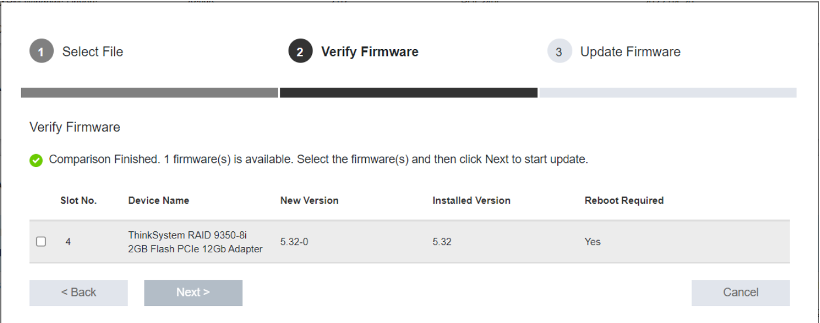Click the Device Name column header
Screen dimensions: 820x323
pos(159,200)
